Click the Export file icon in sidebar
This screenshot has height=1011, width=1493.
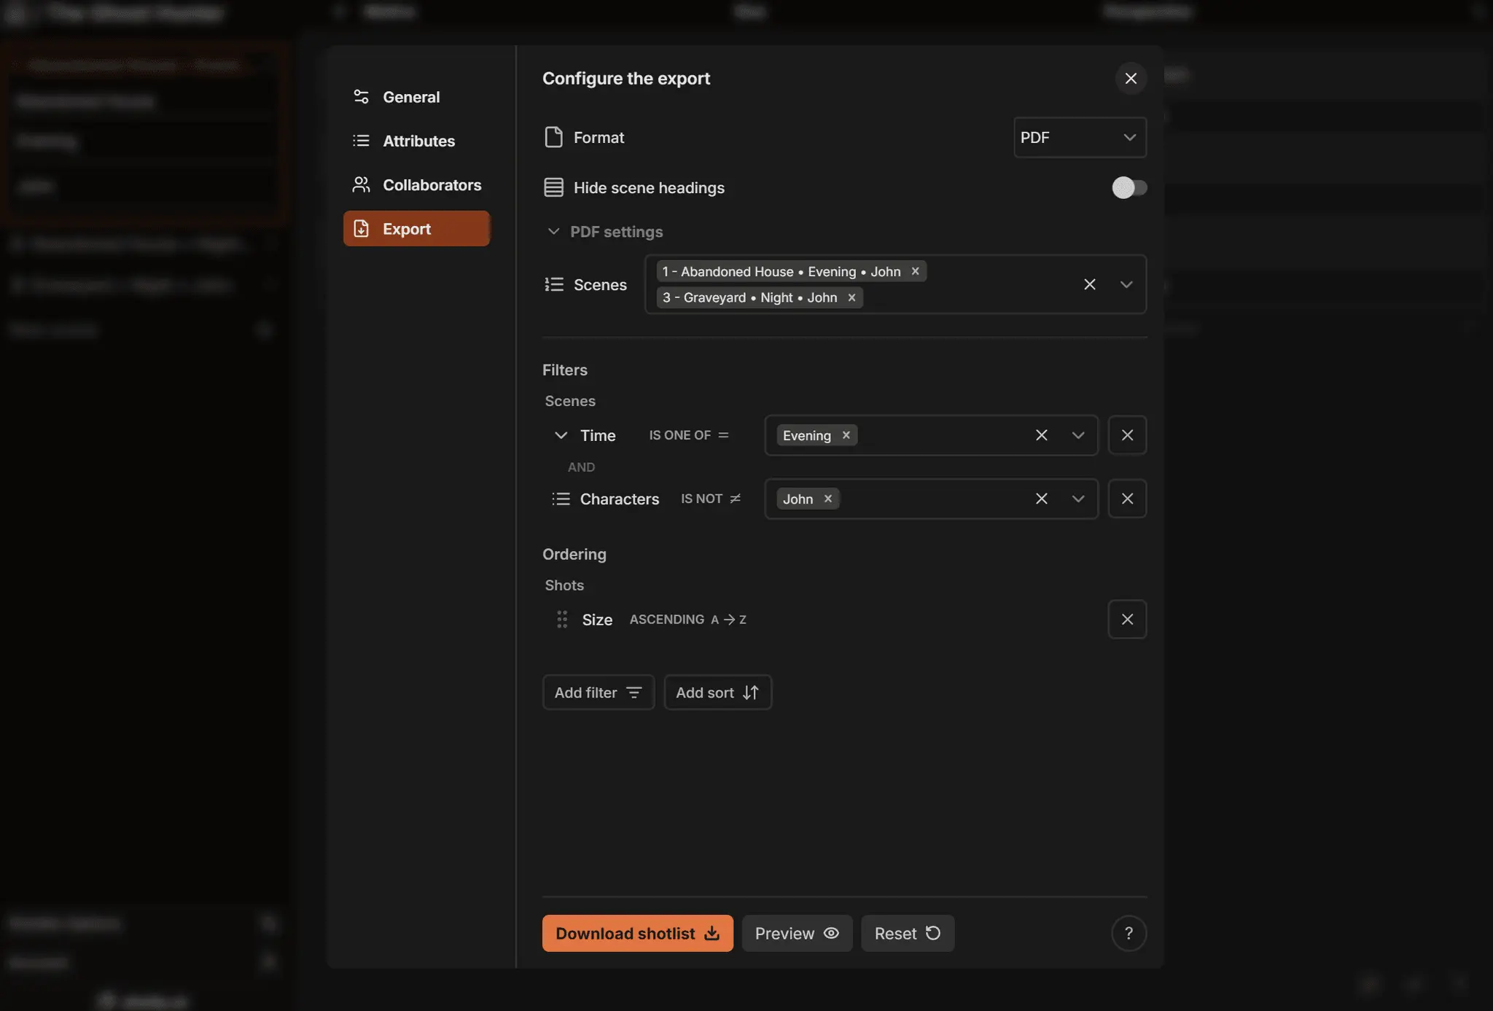tap(361, 229)
